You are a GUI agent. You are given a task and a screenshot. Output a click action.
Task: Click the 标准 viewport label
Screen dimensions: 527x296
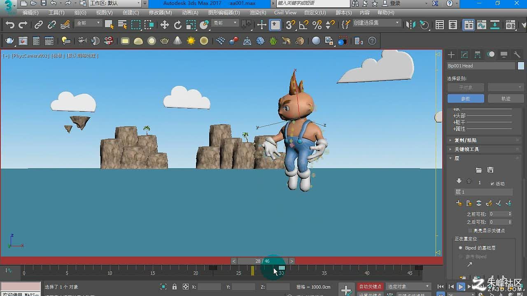click(x=57, y=55)
